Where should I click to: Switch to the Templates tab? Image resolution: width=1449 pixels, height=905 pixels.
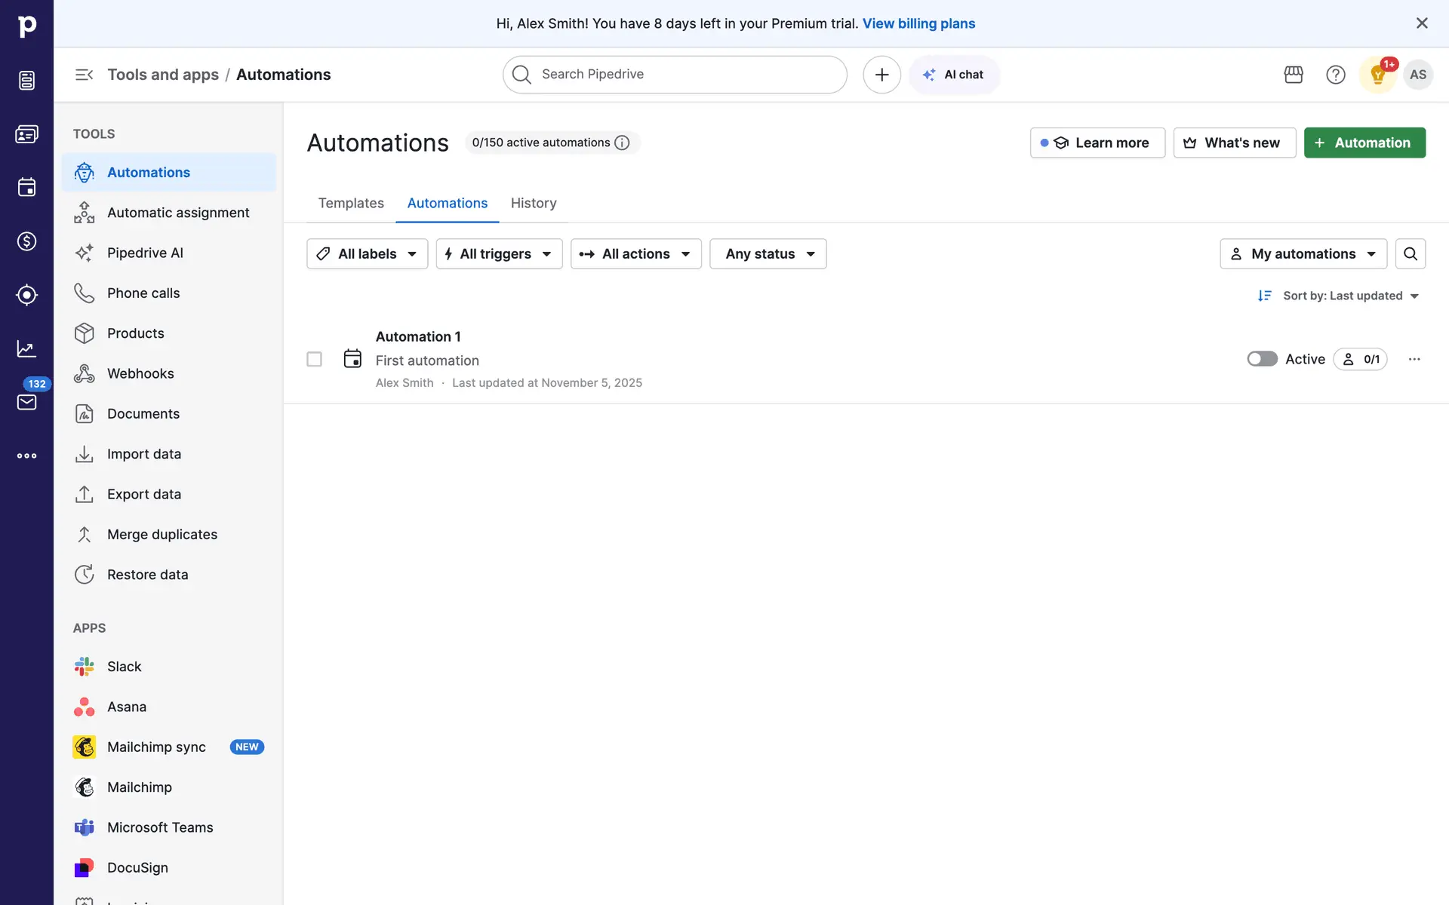point(351,203)
